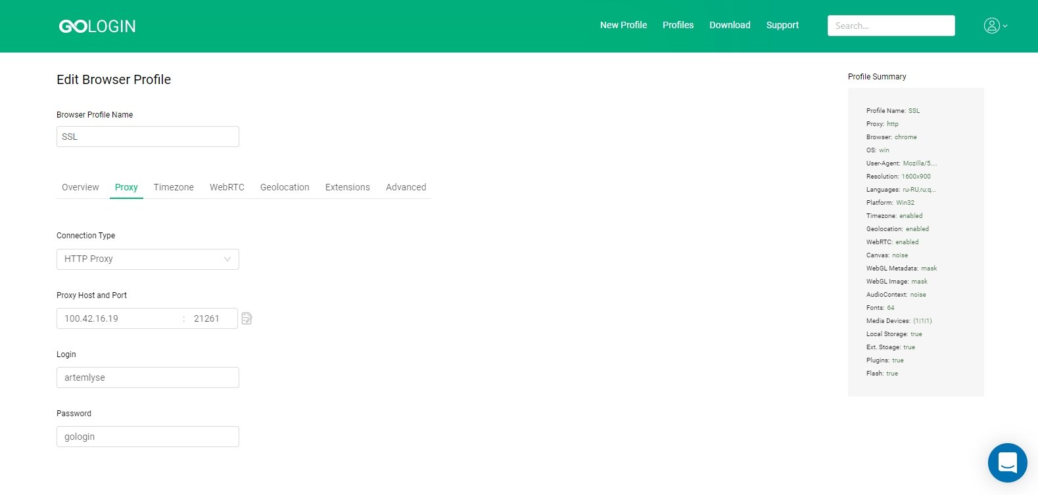The image size is (1038, 495).
Task: Open the Support link
Action: click(782, 25)
